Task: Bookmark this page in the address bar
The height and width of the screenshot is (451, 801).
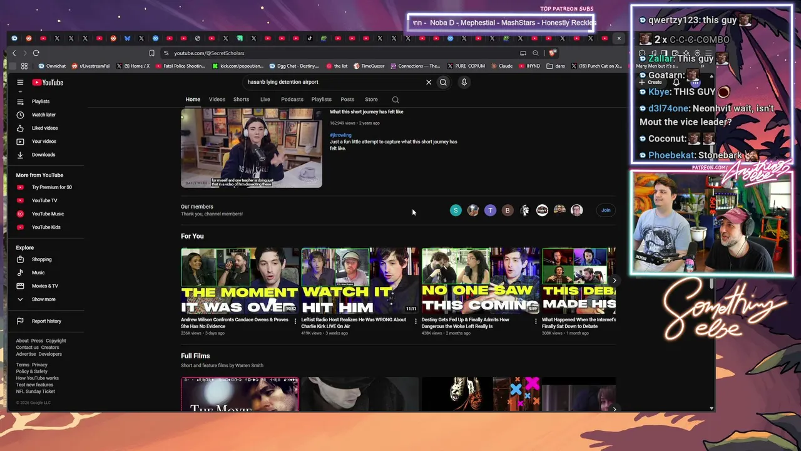Action: tap(151, 53)
